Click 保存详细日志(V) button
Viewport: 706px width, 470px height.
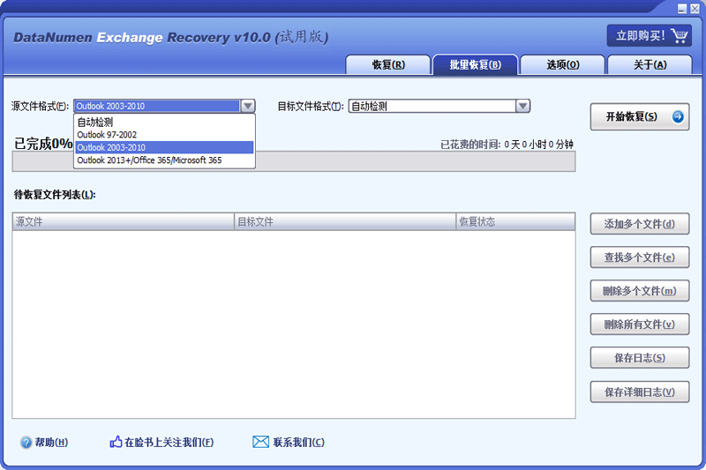coord(640,392)
